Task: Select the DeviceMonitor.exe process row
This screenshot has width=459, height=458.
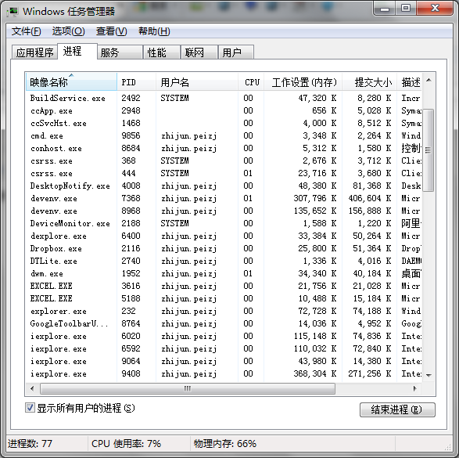Action: point(224,223)
